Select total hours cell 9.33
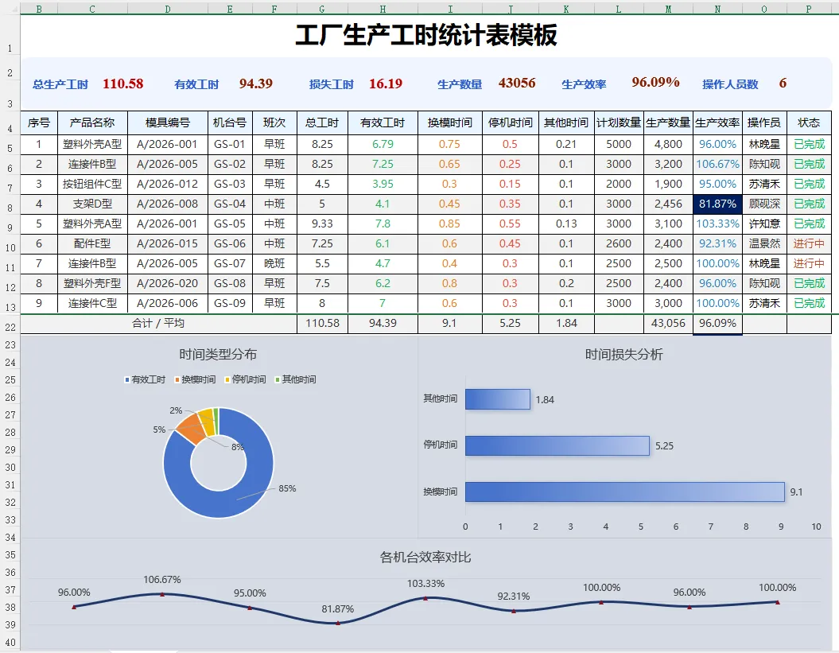This screenshot has height=653, width=839. point(322,223)
